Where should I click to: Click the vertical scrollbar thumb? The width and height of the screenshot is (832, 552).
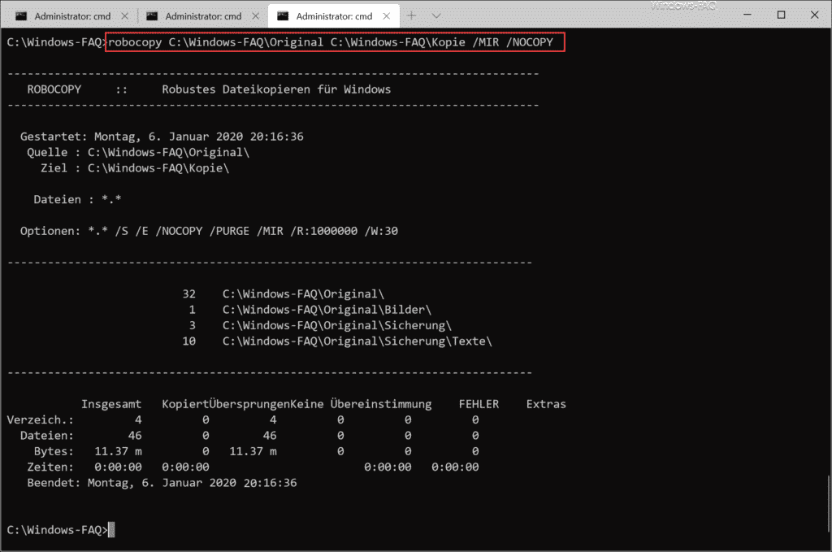pos(829,504)
